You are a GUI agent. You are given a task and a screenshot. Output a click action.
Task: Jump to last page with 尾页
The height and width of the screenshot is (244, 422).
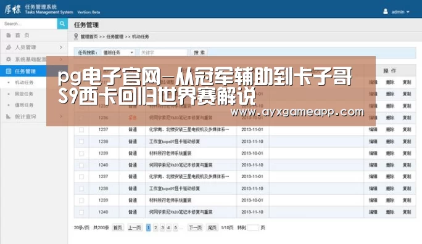click(x=212, y=227)
